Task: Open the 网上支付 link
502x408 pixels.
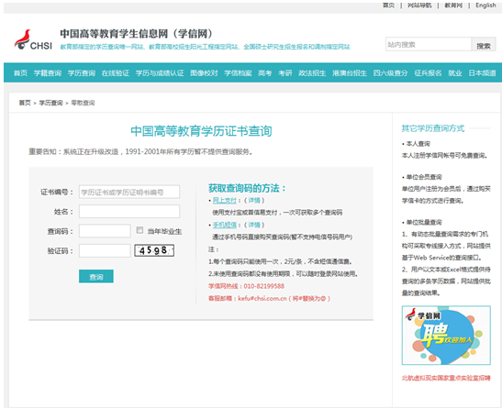Action: pos(225,201)
